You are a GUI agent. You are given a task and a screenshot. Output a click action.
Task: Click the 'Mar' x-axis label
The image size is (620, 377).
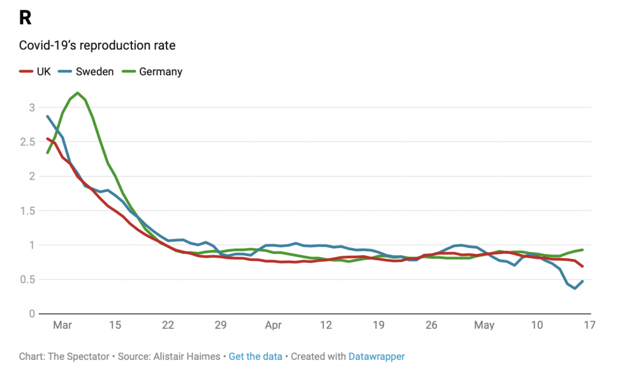point(62,325)
